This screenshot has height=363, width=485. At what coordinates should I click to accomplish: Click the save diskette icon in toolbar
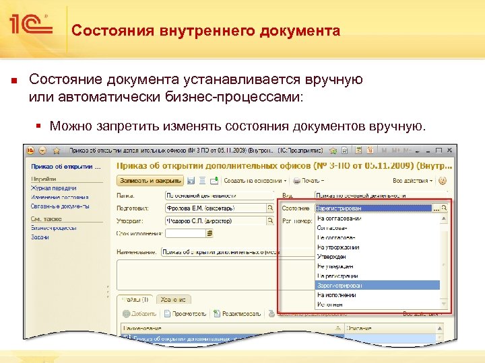pos(191,181)
